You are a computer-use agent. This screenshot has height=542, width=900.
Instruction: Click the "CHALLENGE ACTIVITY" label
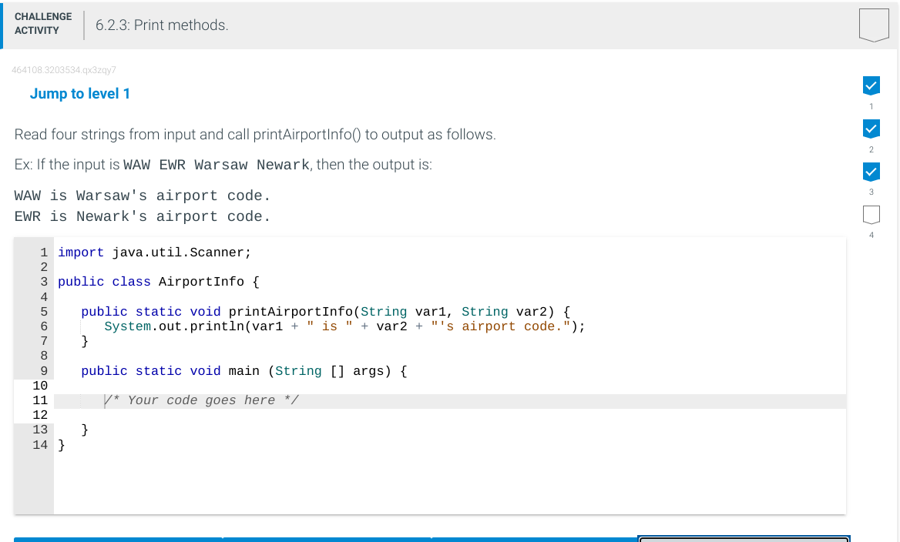pos(42,23)
